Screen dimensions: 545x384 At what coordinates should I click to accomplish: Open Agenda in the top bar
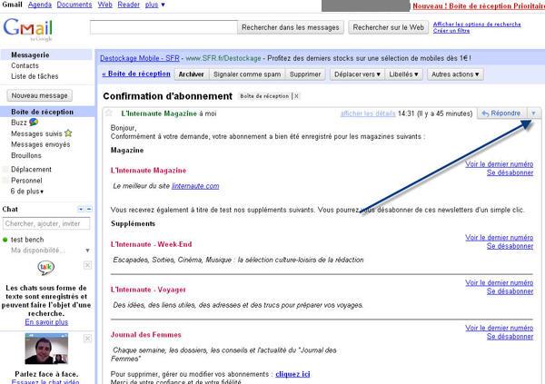[x=40, y=5]
